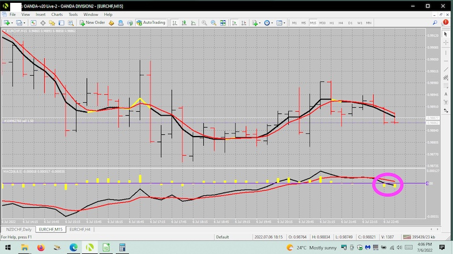Image resolution: width=453 pixels, height=254 pixels.
Task: Open the search magnifier icon
Action: point(435,23)
